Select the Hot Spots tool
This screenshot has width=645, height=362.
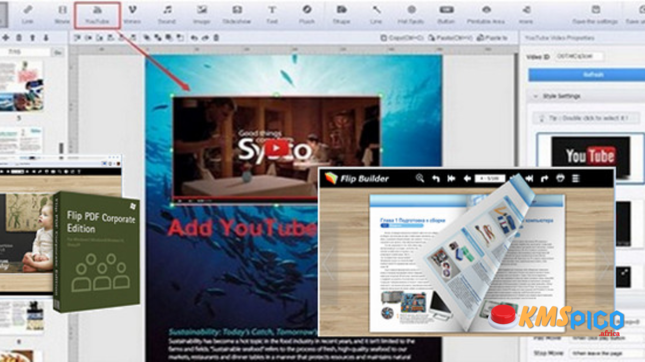pos(411,15)
